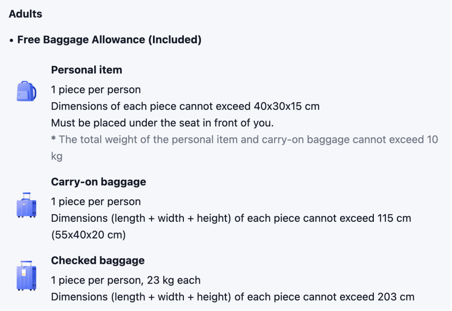Click the Checked baggage title
The width and height of the screenshot is (452, 311).
point(98,261)
